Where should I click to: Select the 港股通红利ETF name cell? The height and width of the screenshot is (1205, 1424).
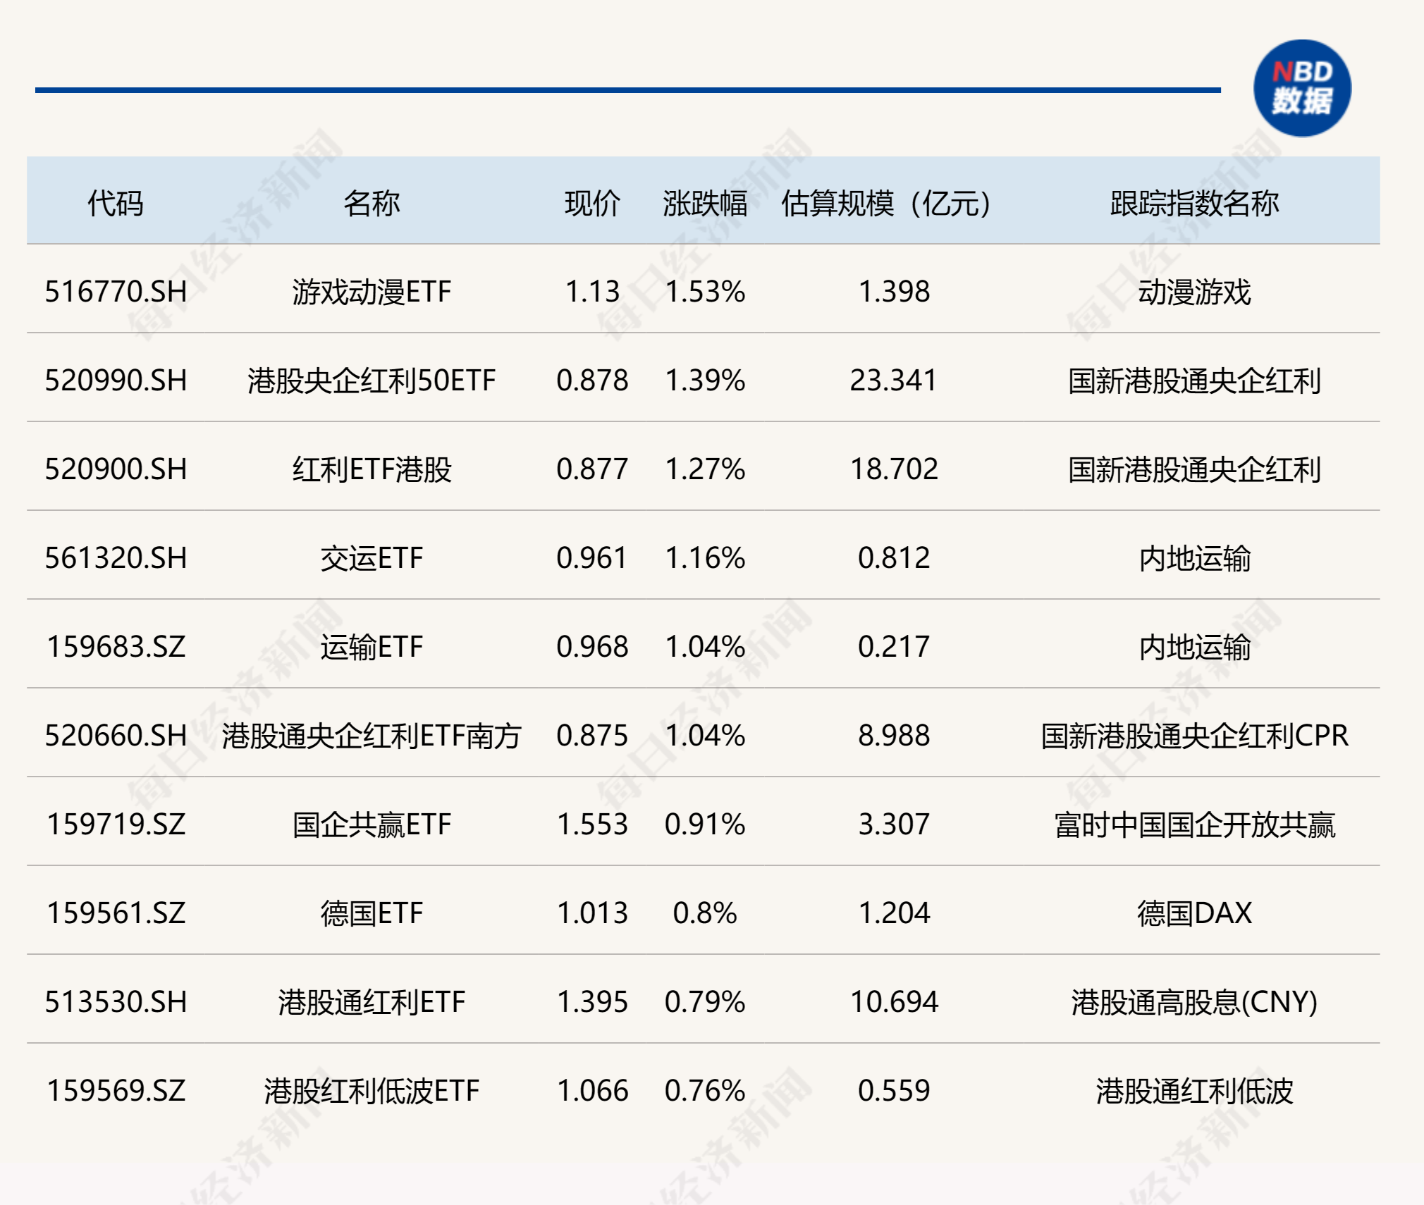click(x=372, y=1002)
